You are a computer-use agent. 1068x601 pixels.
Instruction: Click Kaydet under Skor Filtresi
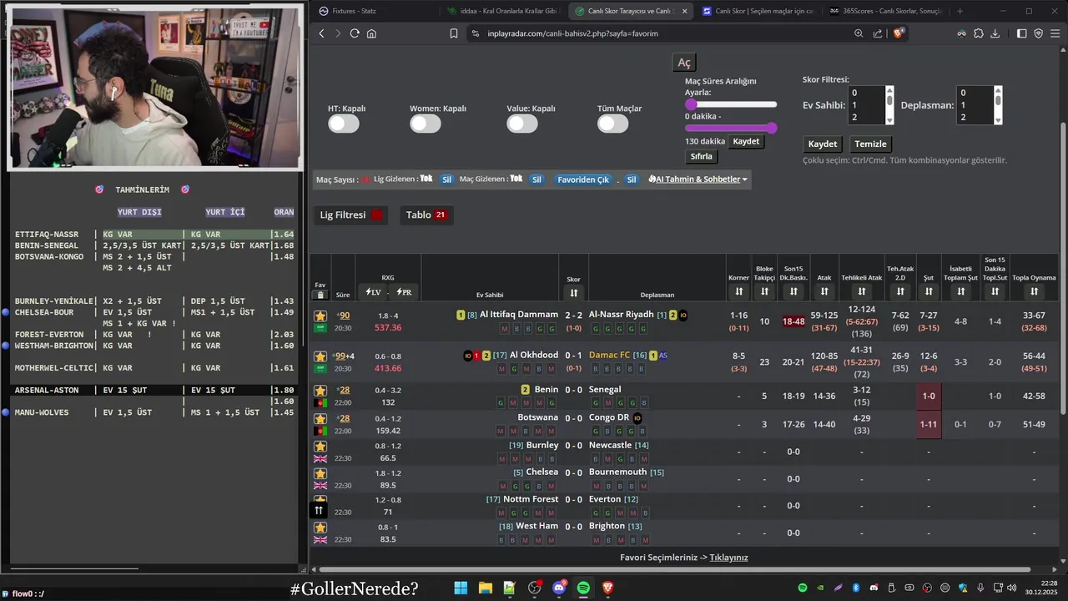823,144
